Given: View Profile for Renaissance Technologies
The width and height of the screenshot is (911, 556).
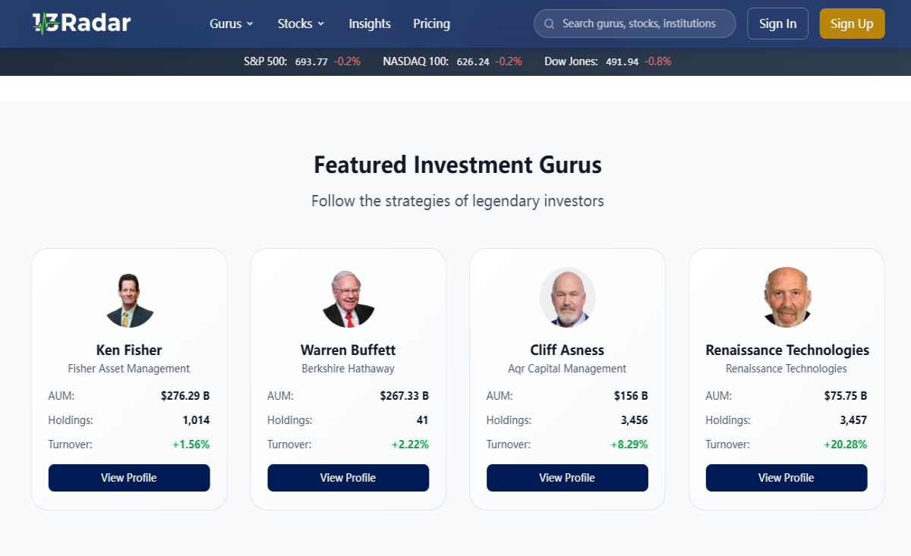Looking at the screenshot, I should pyautogui.click(x=786, y=478).
